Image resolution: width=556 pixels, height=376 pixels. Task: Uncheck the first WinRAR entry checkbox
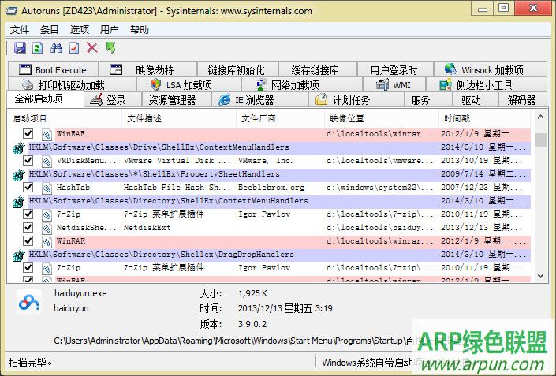[28, 133]
